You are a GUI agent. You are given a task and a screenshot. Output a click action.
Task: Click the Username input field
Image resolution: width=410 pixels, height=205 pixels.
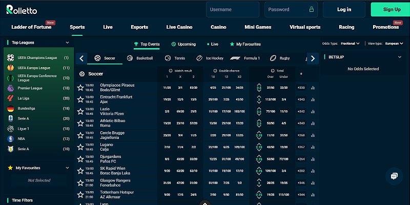pos(233,9)
